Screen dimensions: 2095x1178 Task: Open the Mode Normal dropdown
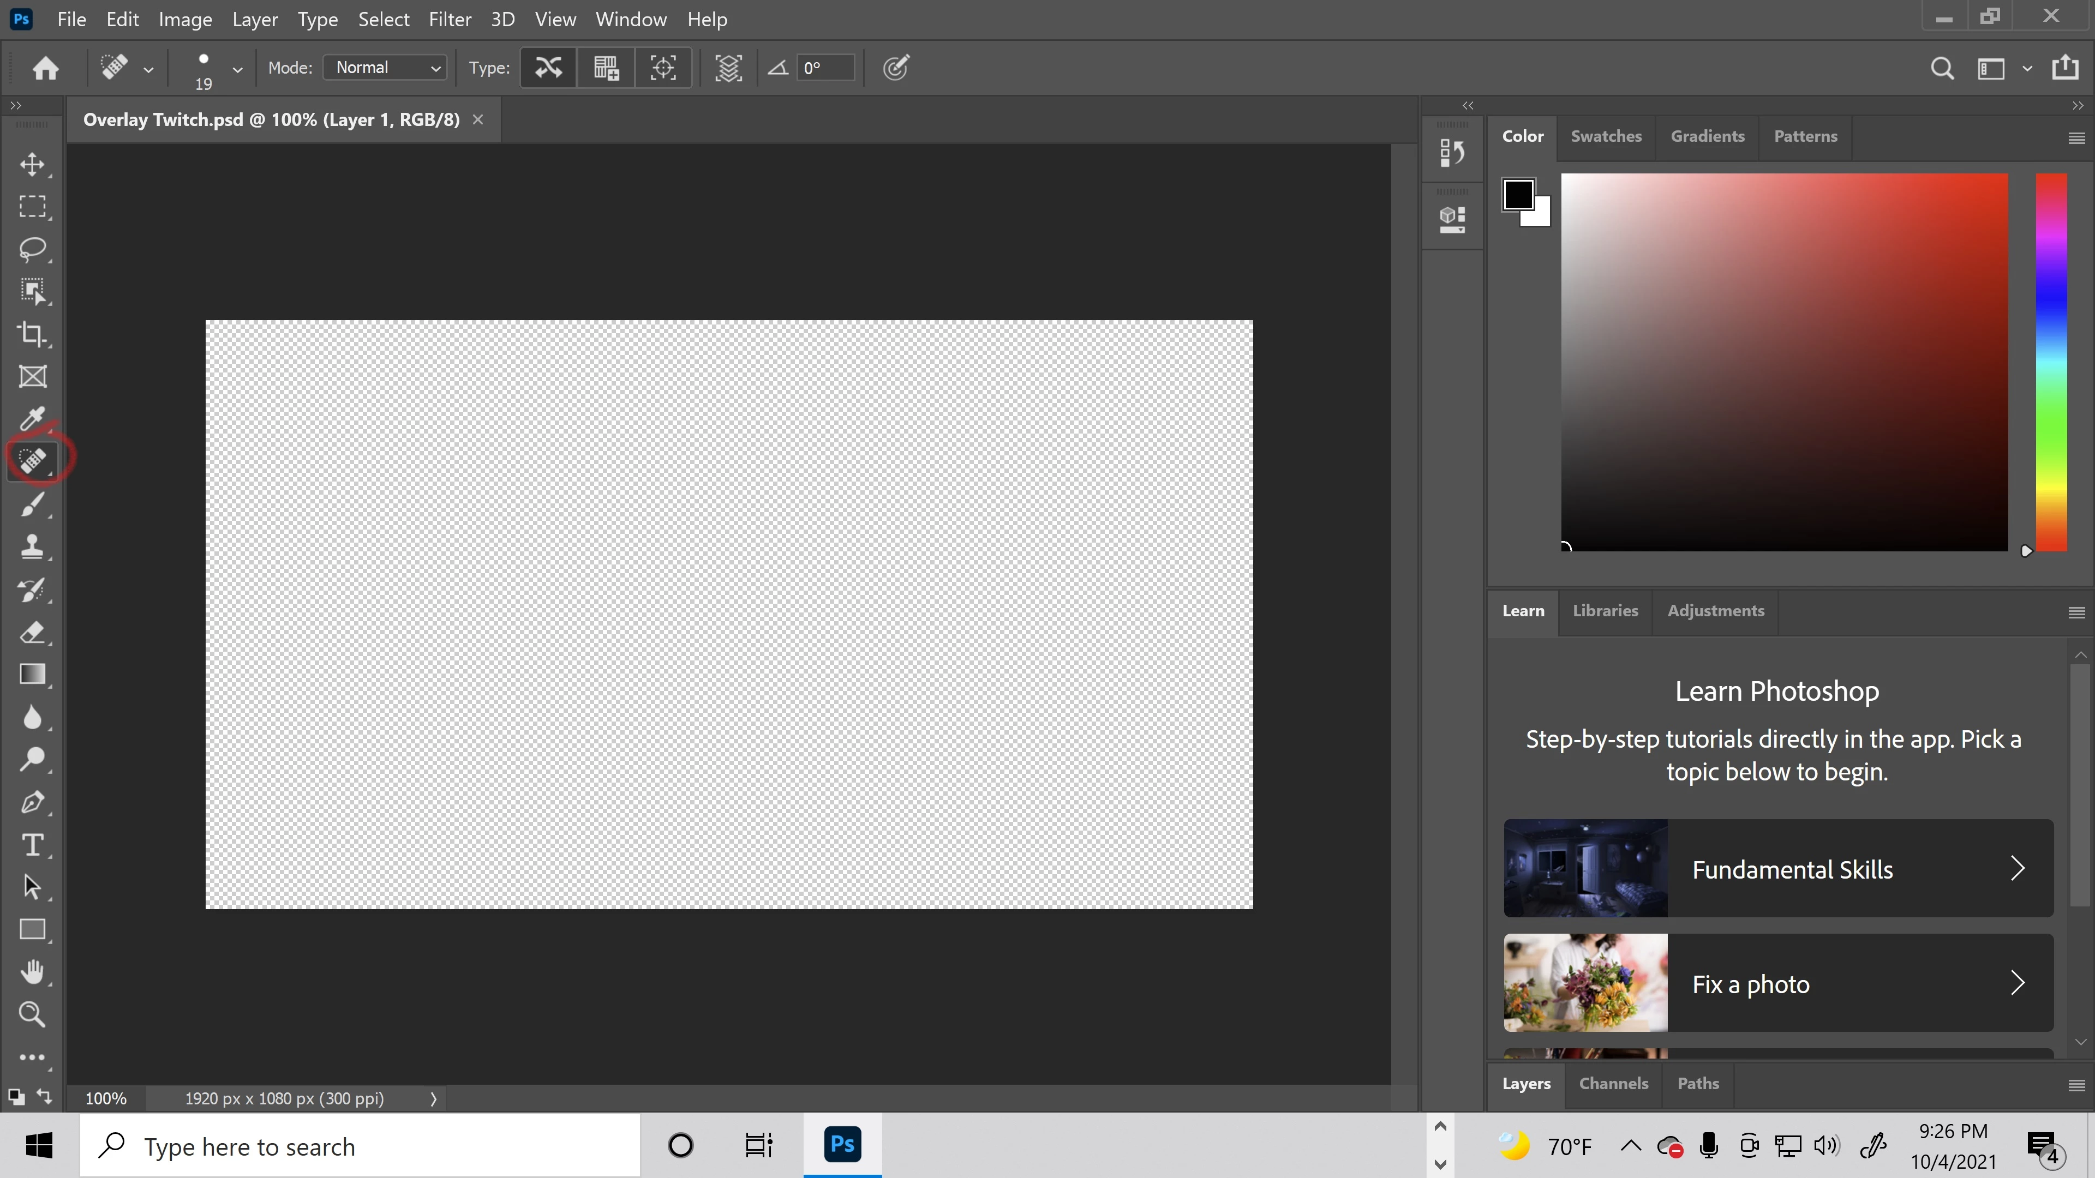pyautogui.click(x=386, y=68)
